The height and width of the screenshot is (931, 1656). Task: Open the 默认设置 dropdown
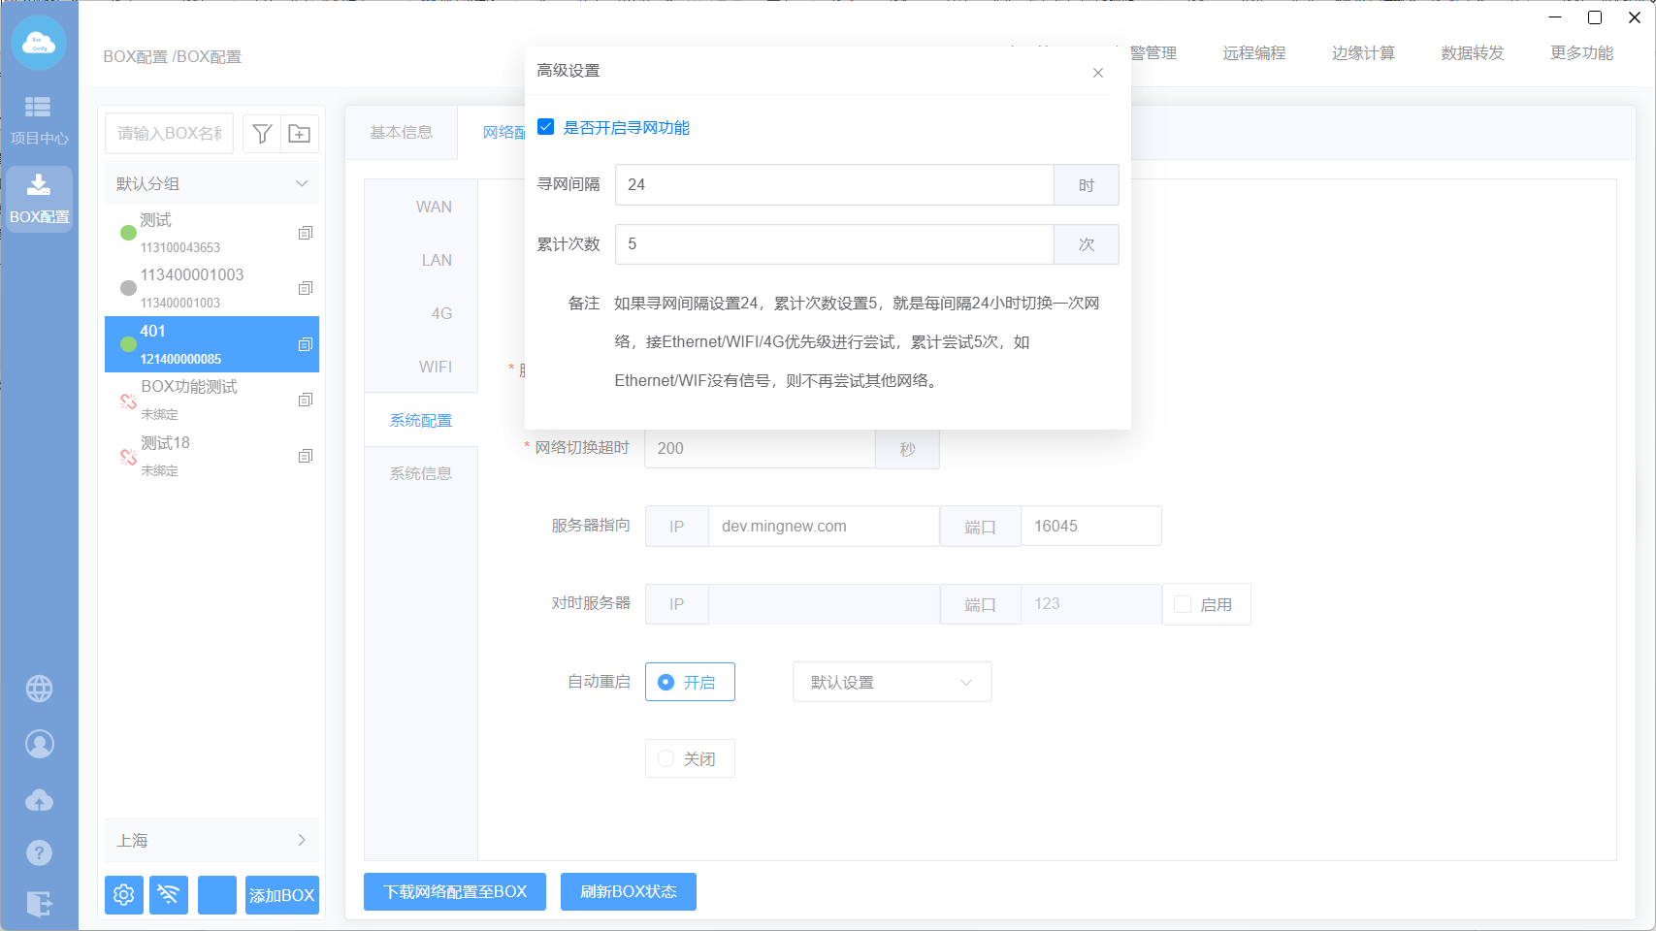click(892, 682)
